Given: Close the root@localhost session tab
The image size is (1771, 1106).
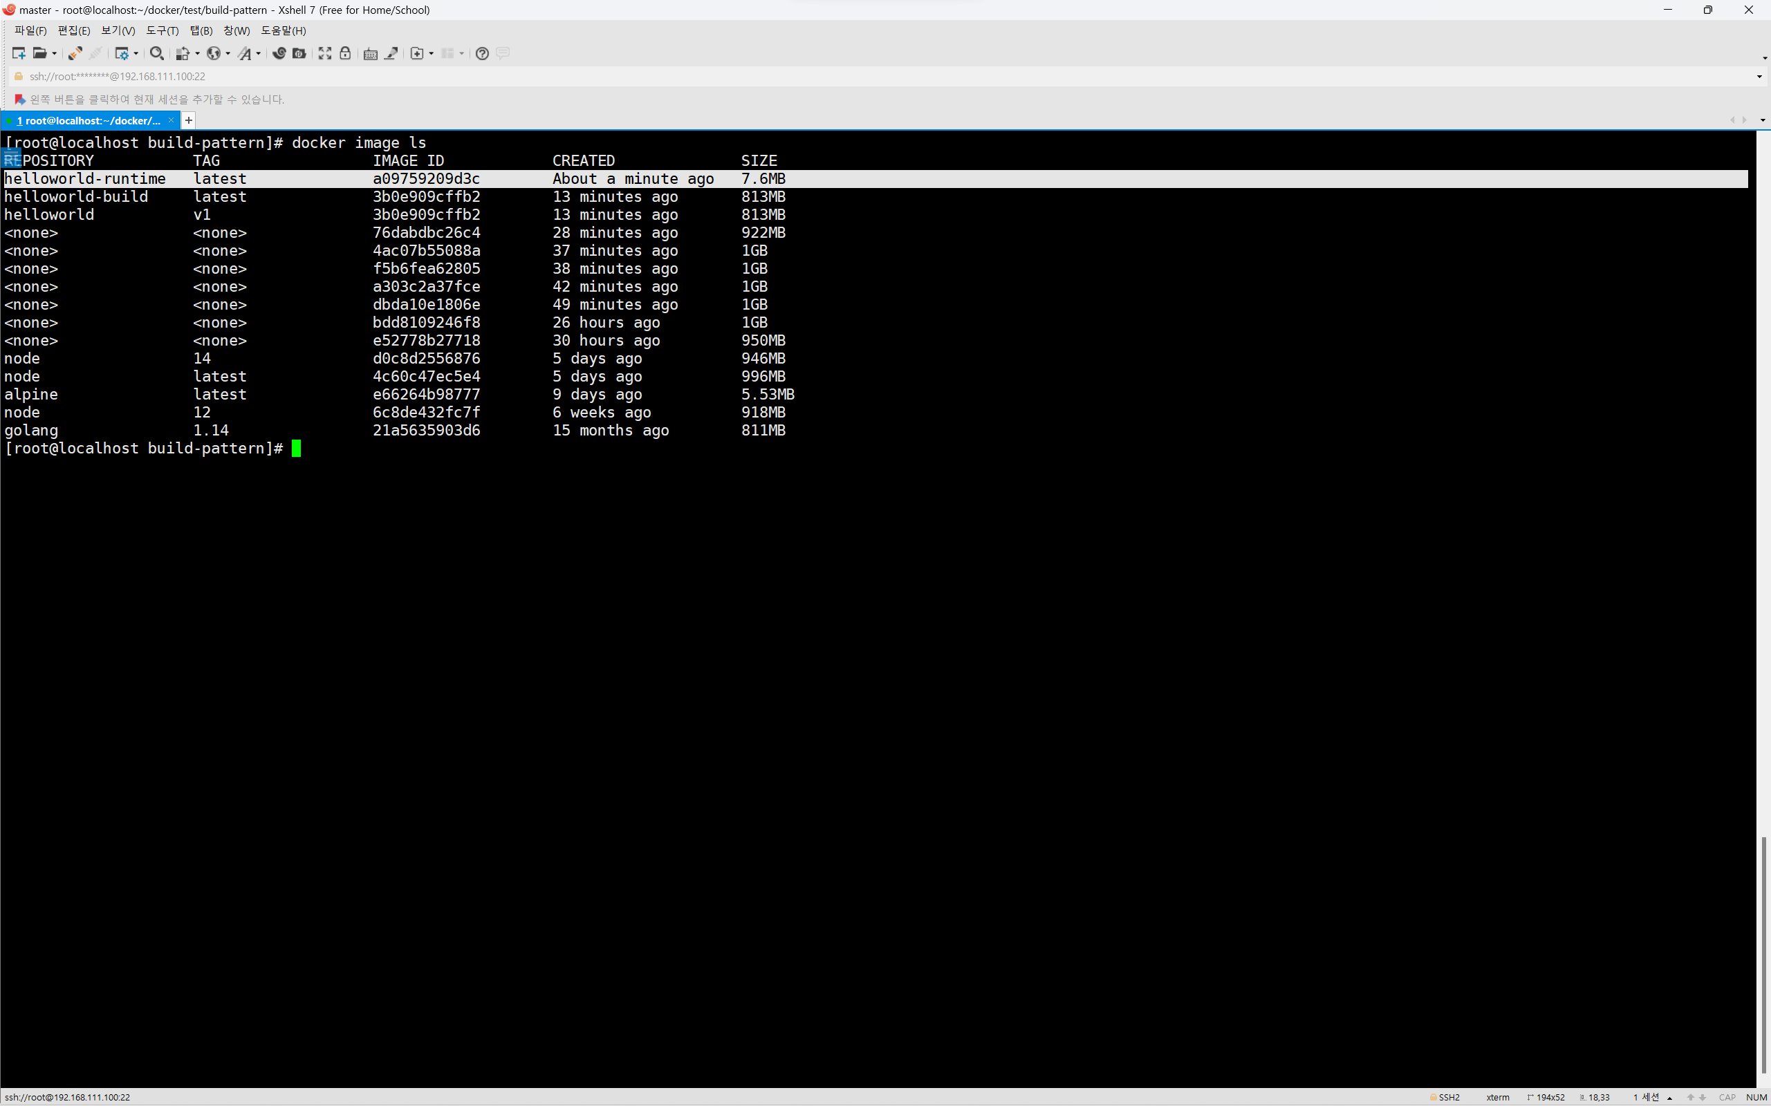Looking at the screenshot, I should [x=171, y=120].
